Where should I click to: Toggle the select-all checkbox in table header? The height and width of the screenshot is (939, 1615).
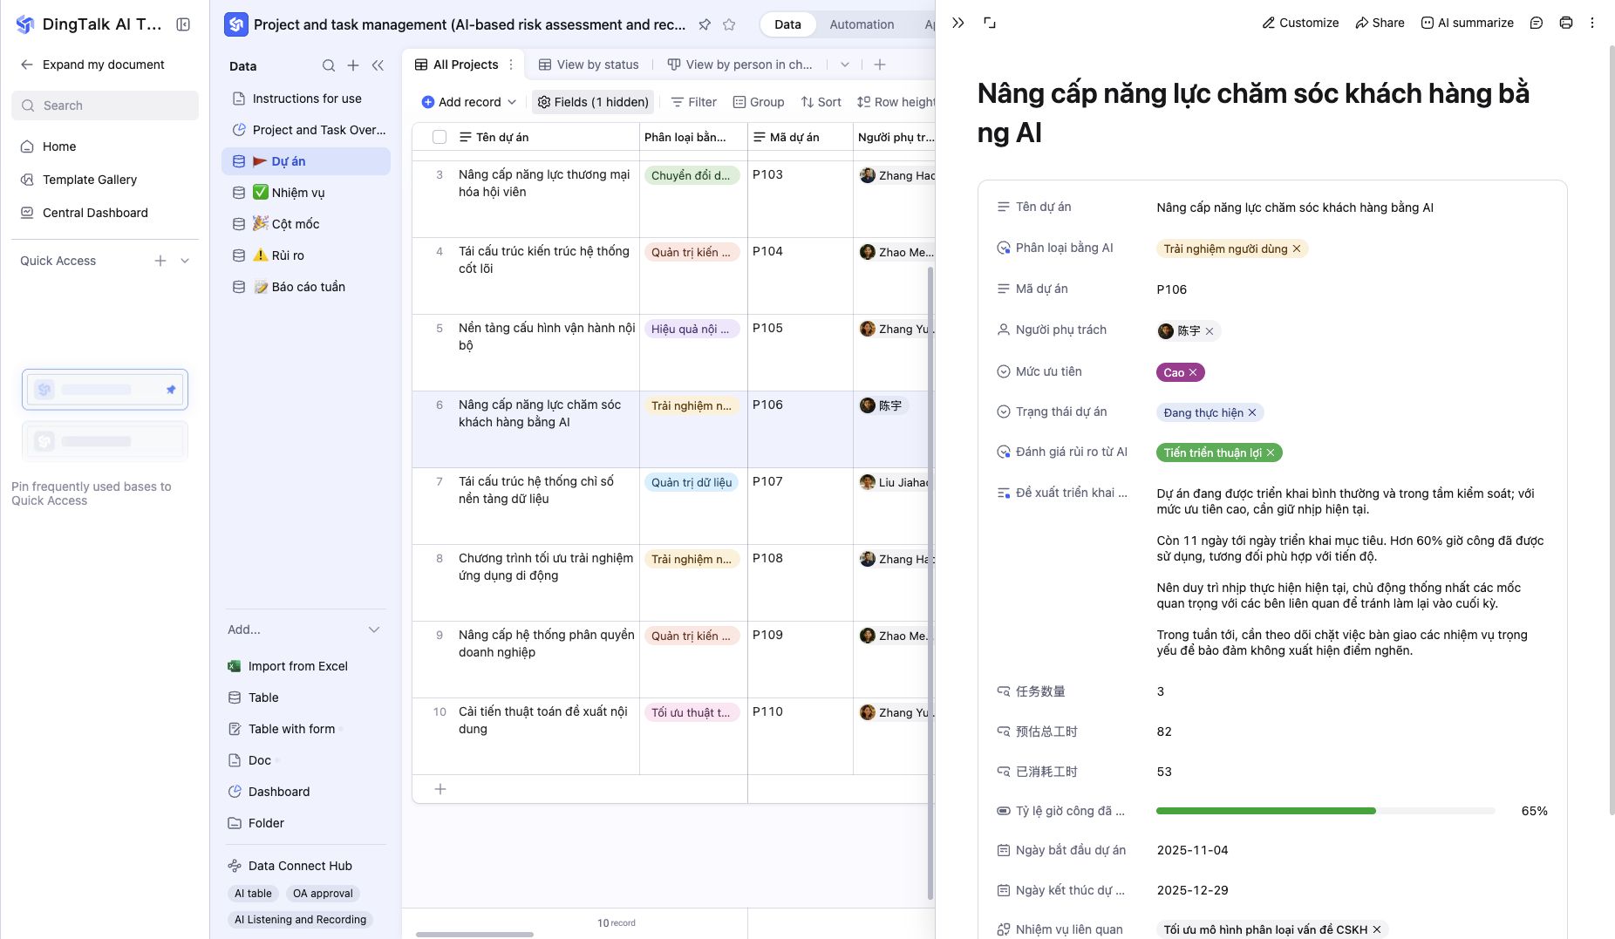point(440,137)
